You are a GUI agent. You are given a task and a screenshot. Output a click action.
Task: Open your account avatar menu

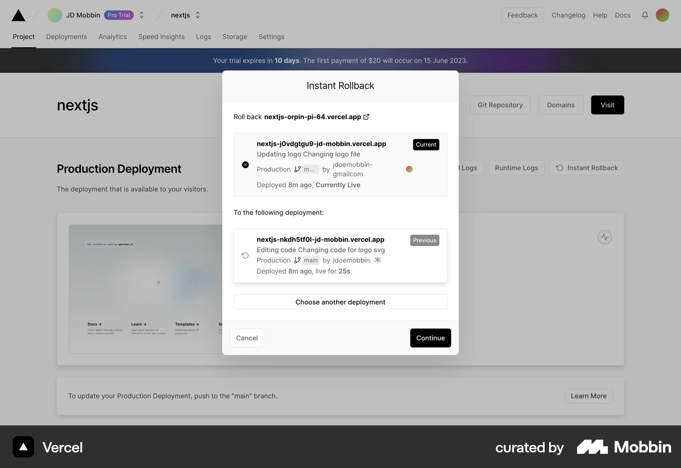(663, 15)
